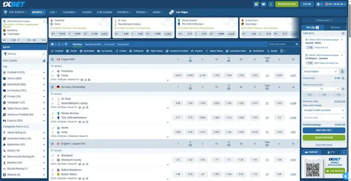351x181 pixels.
Task: Click the LOG IN button
Action: click(307, 4)
